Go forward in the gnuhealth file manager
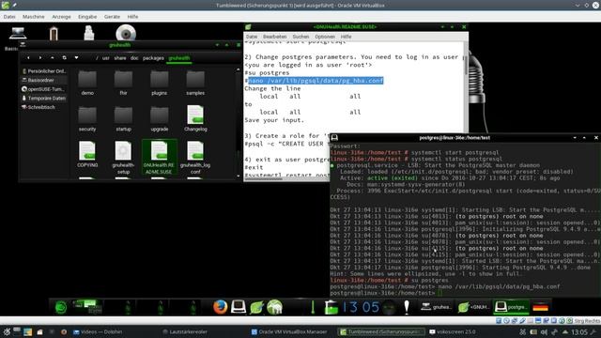The width and height of the screenshot is (601, 338). coord(39,58)
